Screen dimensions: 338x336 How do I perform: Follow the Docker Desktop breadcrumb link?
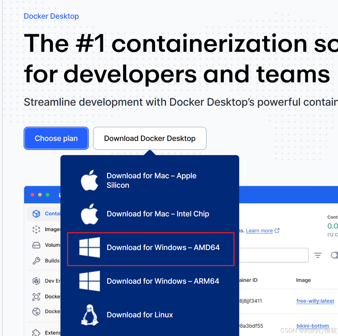[x=51, y=16]
